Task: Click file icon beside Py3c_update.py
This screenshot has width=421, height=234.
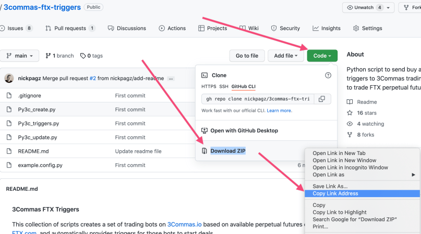Action: pyautogui.click(x=9, y=137)
